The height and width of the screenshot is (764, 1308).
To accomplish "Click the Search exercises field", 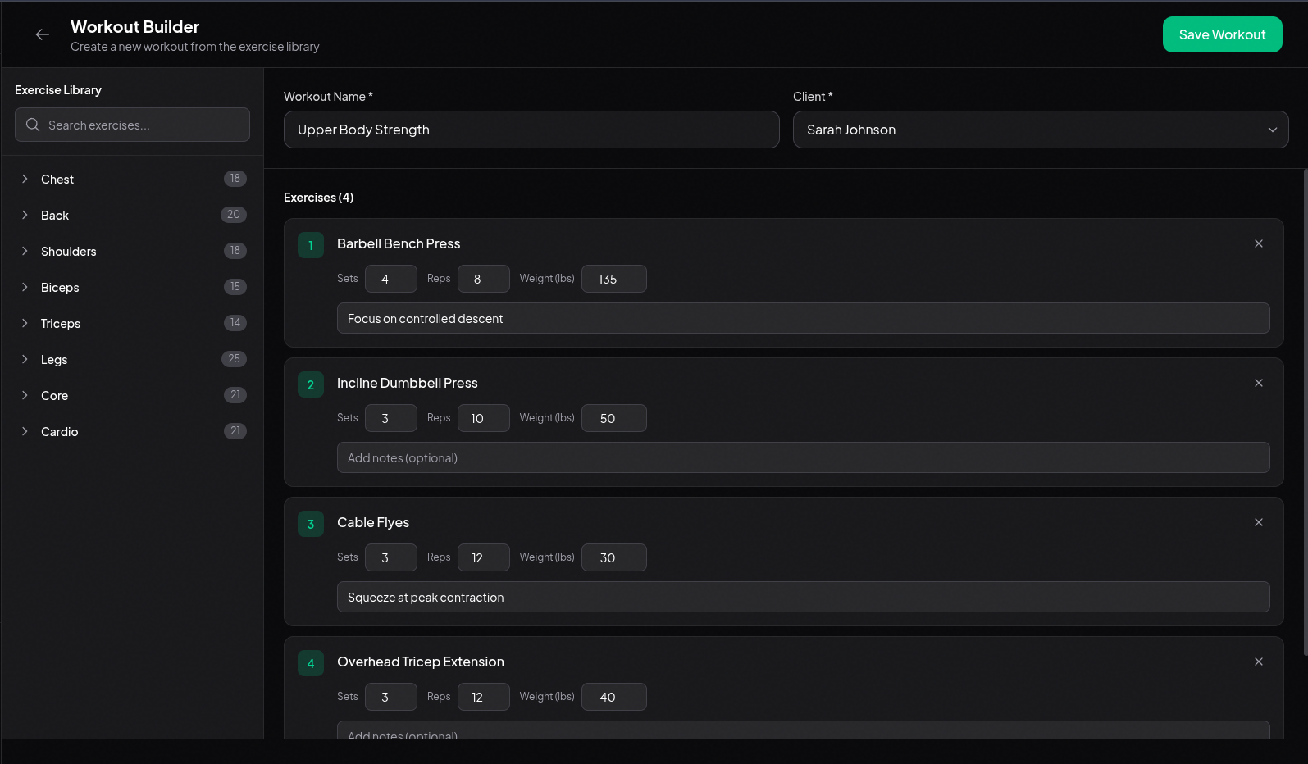I will [x=132, y=125].
